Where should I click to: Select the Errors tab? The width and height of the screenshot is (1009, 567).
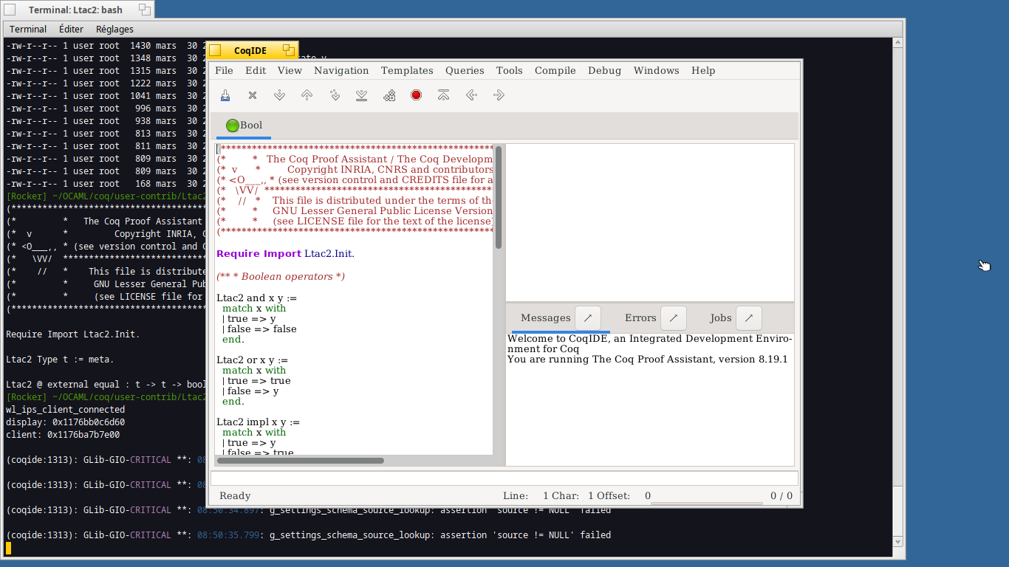tap(640, 318)
